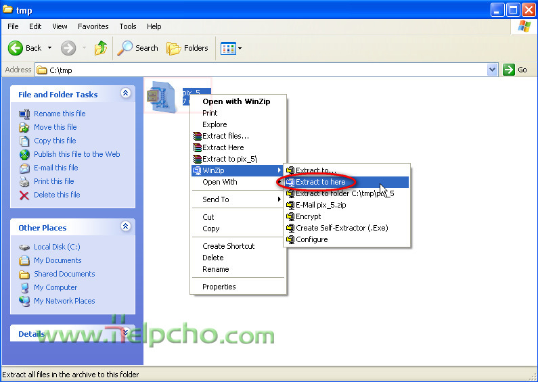Select Extract to folder C:\tmp\pix_5
The width and height of the screenshot is (538, 382).
click(x=346, y=193)
